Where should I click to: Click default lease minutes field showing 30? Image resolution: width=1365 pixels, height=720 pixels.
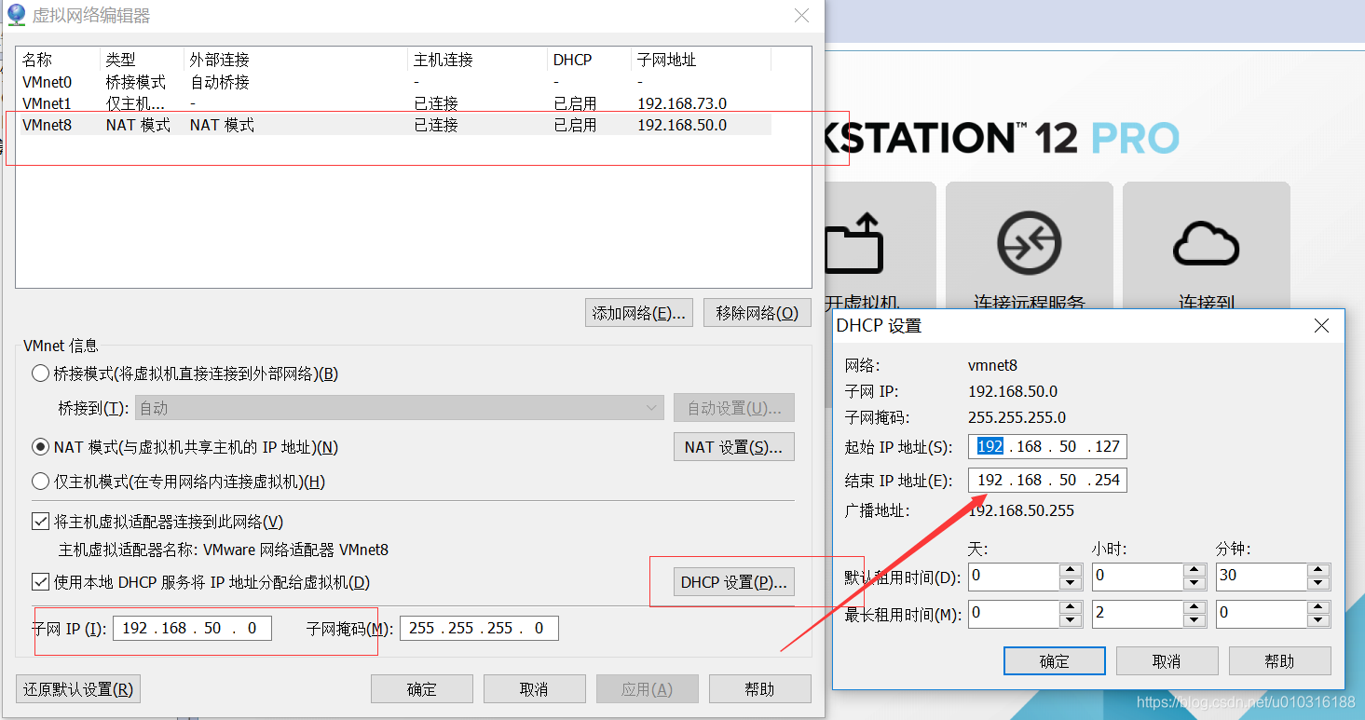tap(1262, 576)
